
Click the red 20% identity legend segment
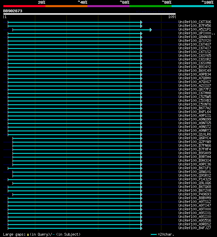pos(24,6)
